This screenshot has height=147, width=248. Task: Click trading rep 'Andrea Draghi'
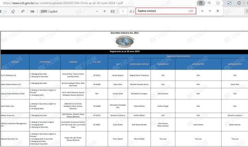163,106
